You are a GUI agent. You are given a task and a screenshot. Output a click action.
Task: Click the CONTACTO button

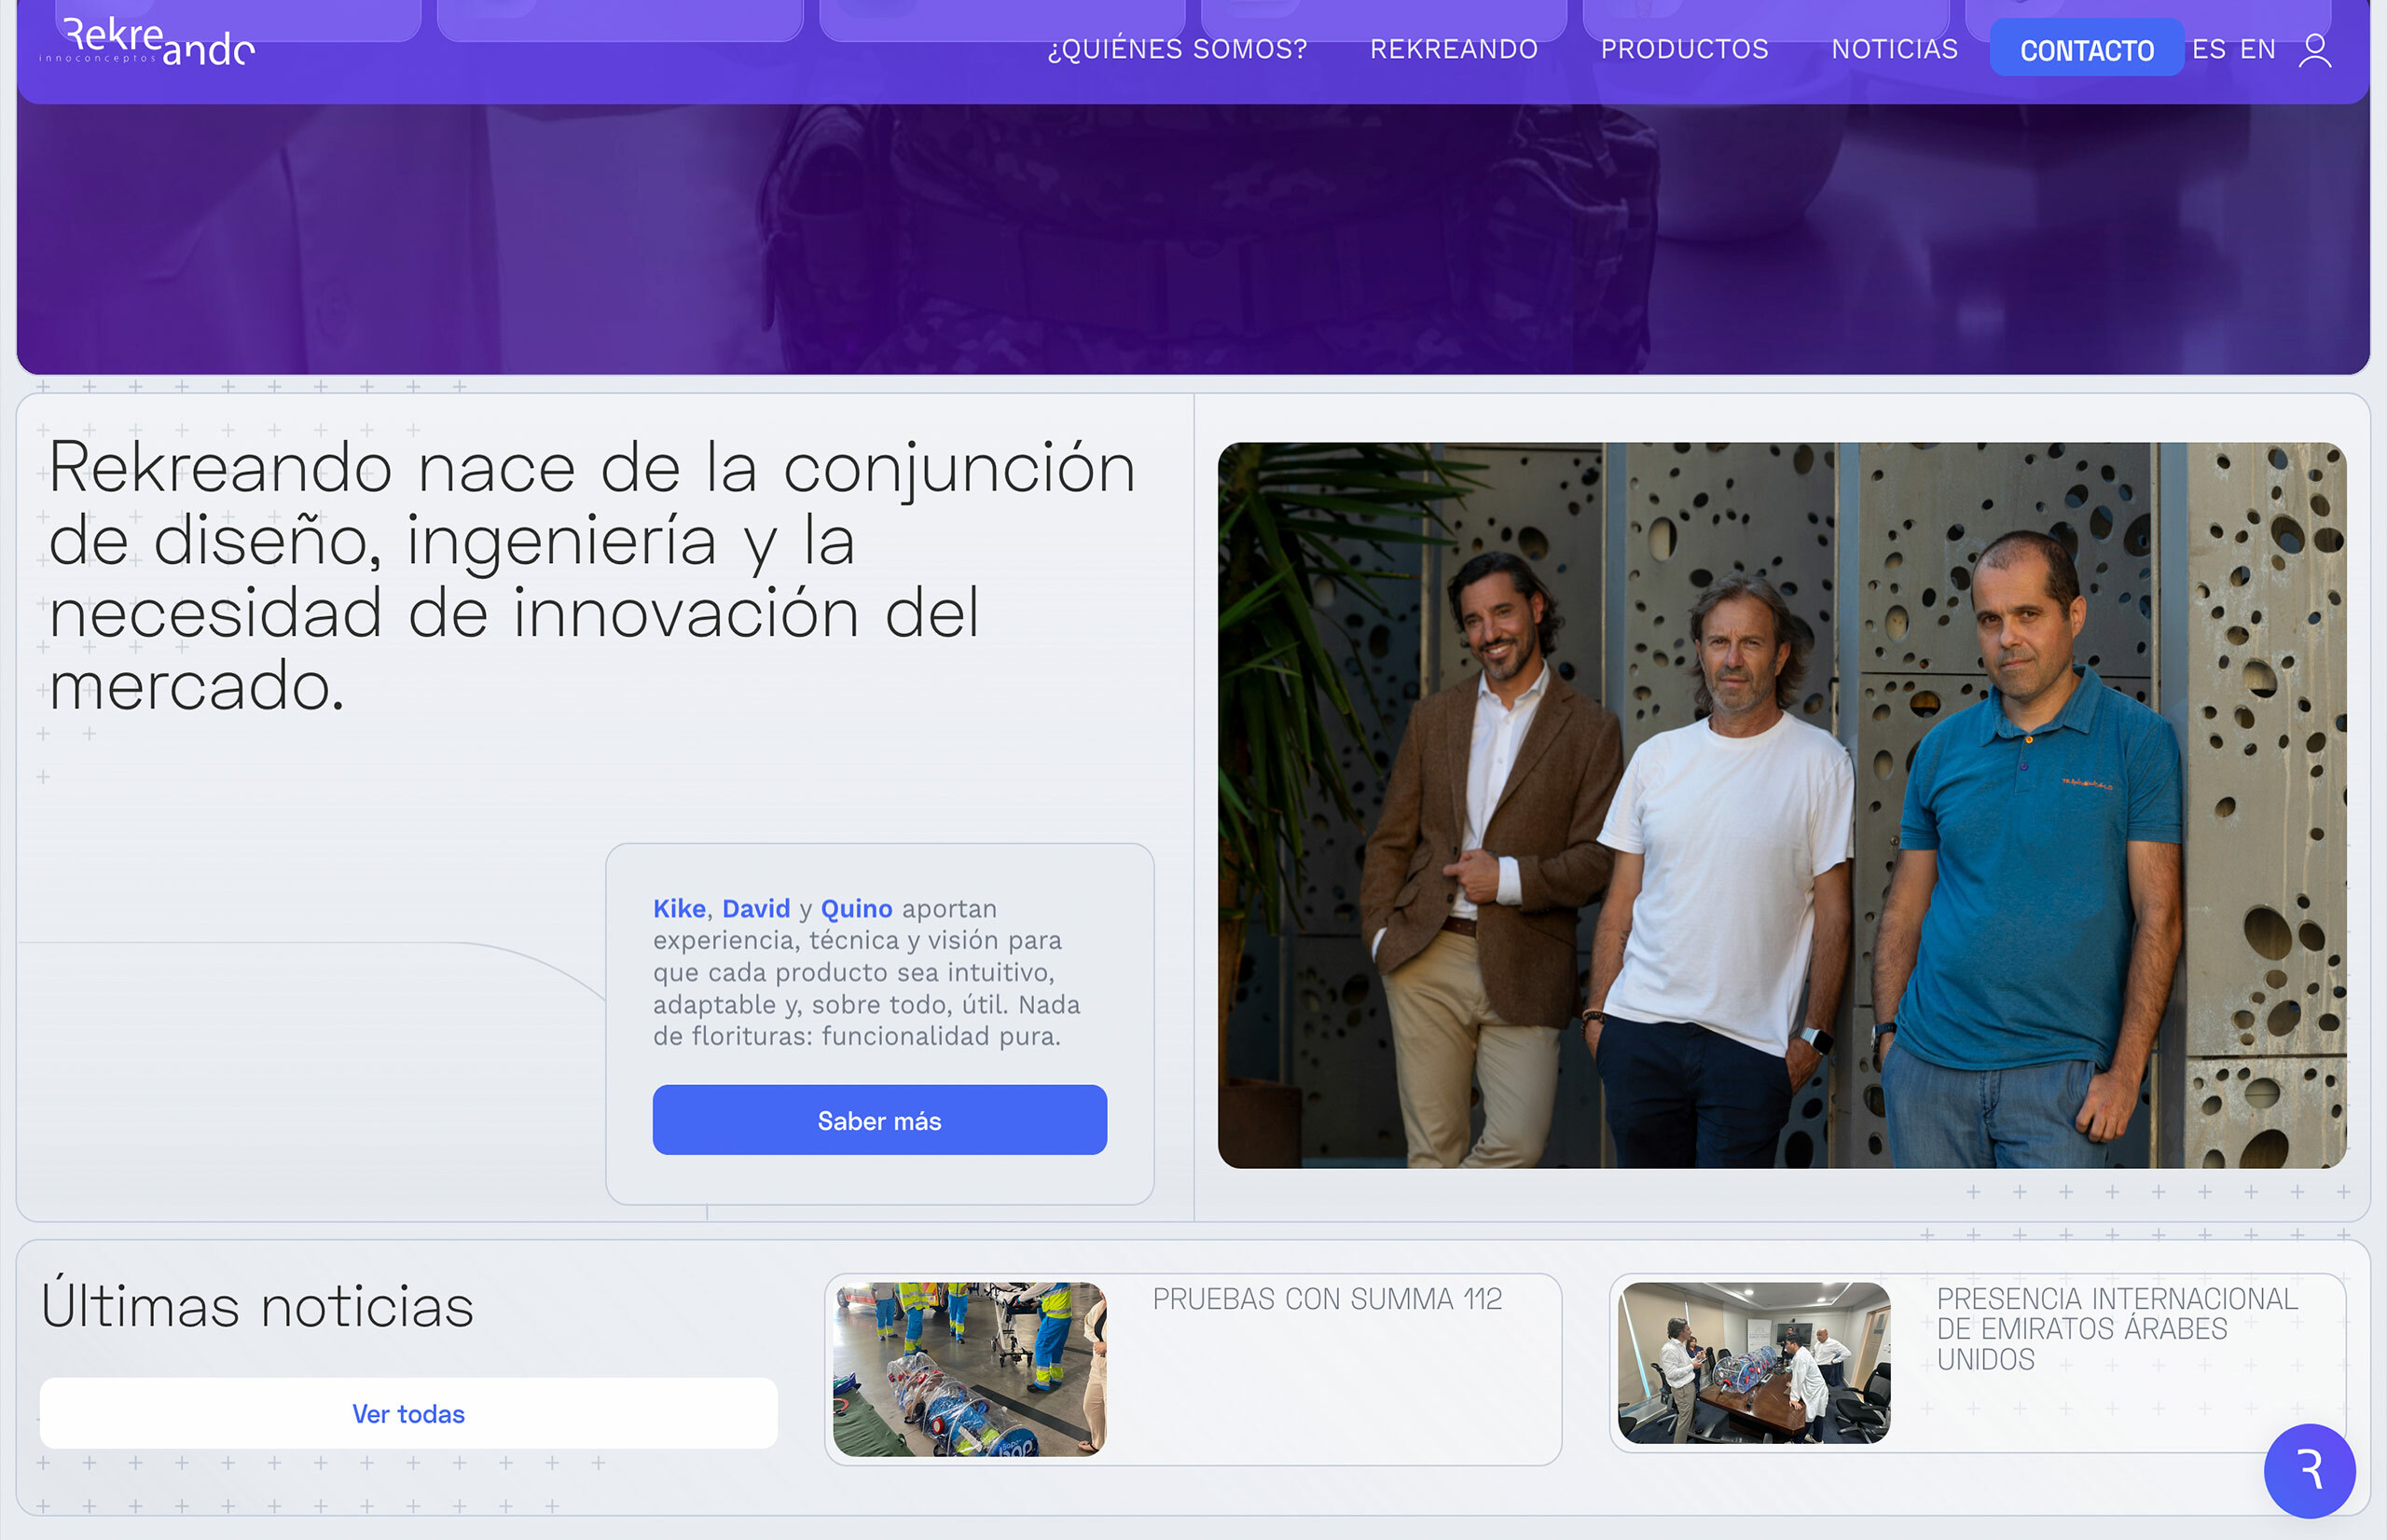point(2086,48)
